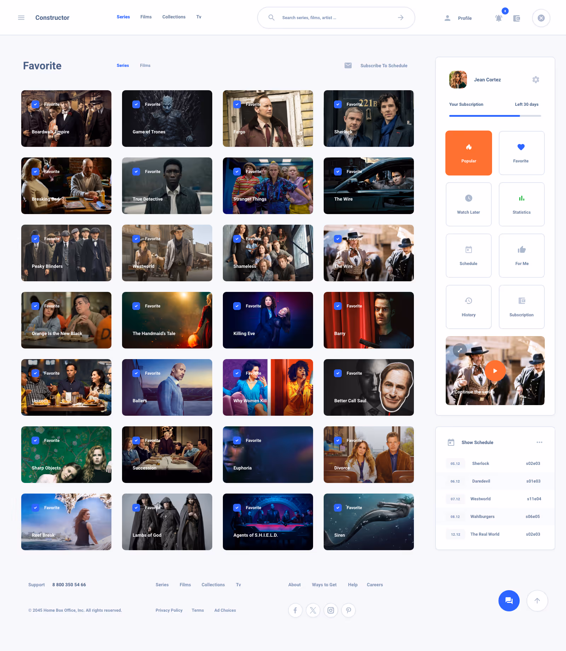Open the chat bubble button
The height and width of the screenshot is (651, 566).
(509, 601)
